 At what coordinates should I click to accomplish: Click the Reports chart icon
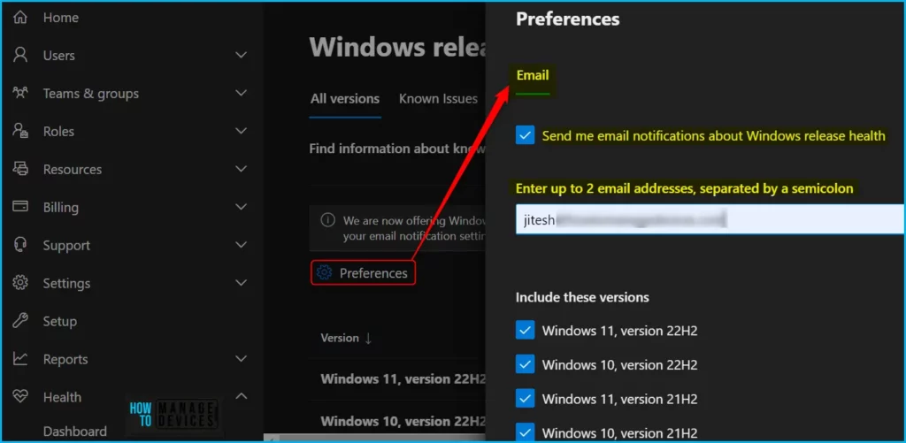coord(20,359)
